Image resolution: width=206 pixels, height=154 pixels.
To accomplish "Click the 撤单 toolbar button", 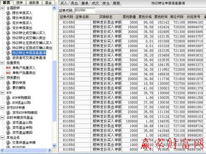I will tap(85, 3).
